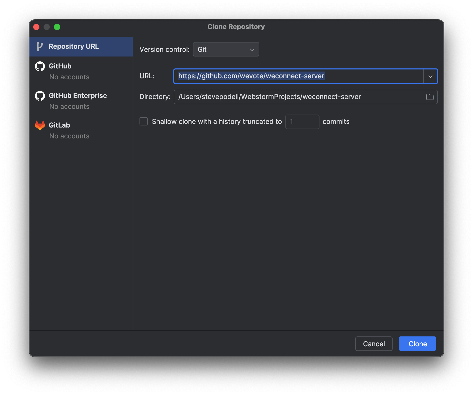Click the GitHub octocat icon
Image resolution: width=473 pixels, height=395 pixels.
pos(40,66)
